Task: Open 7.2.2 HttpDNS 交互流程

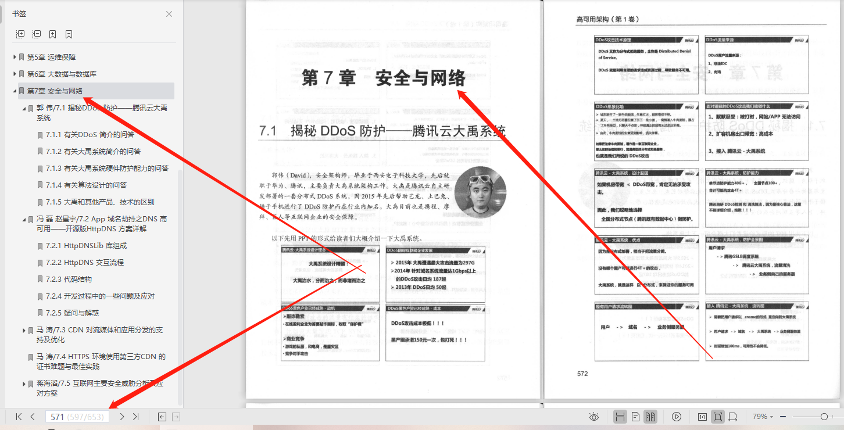Action: 86,263
